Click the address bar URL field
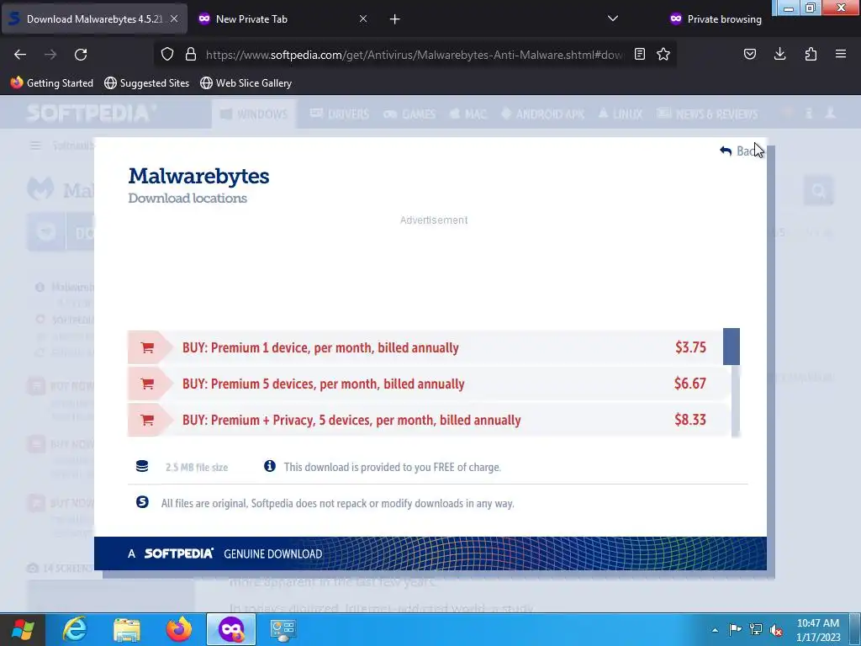Screen dimensions: 861x646 (x=414, y=55)
